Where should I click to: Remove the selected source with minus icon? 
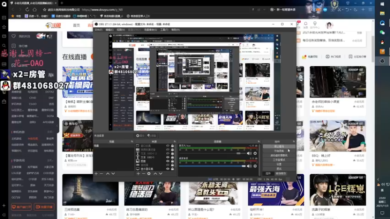143,174
